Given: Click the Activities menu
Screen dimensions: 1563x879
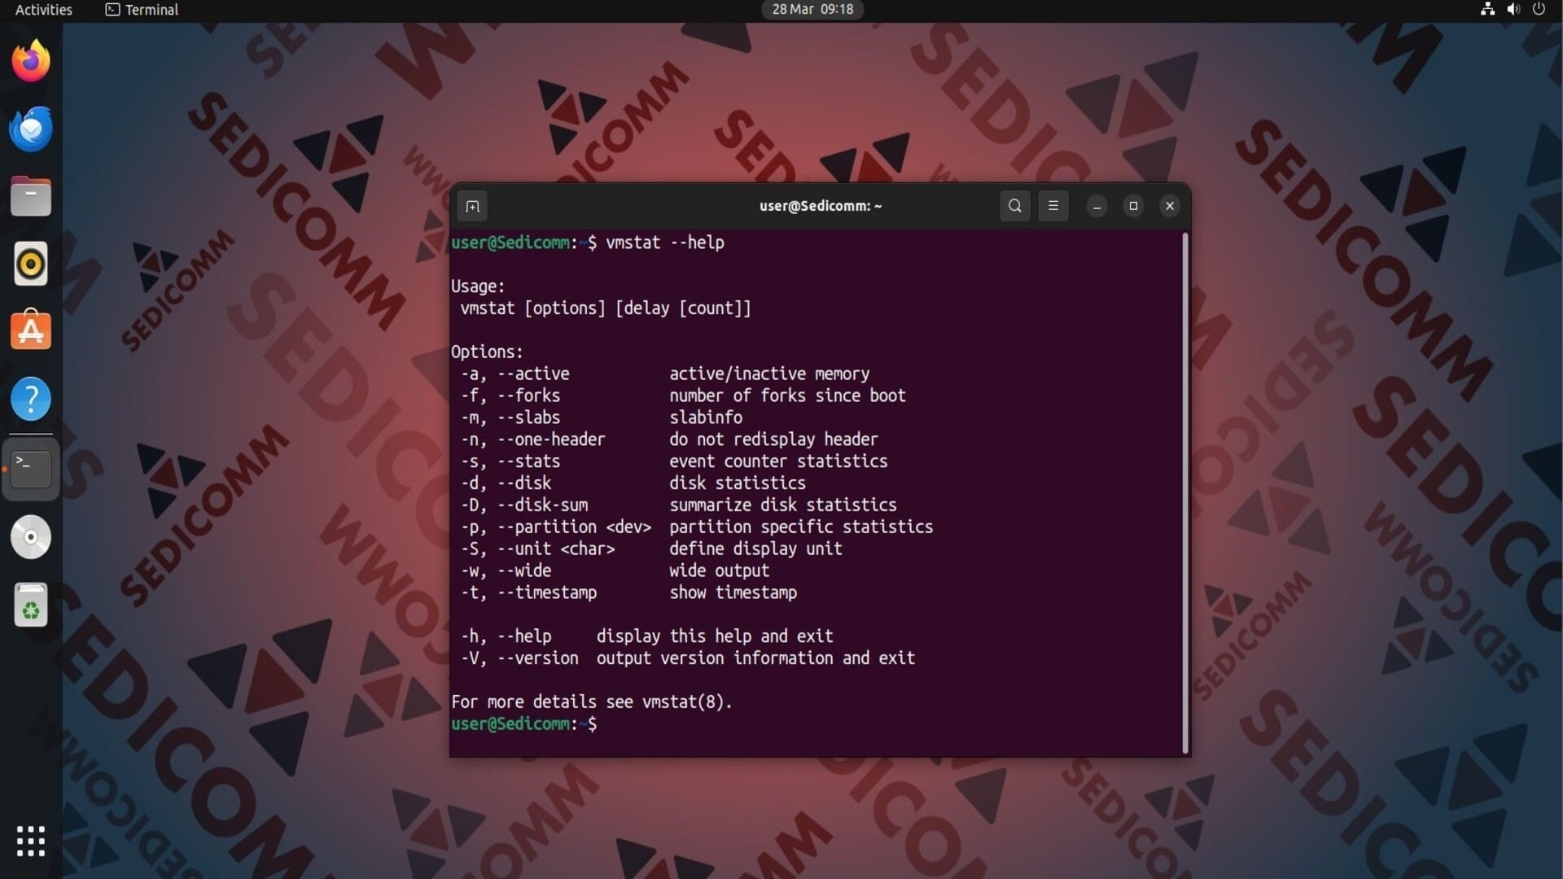Looking at the screenshot, I should (44, 10).
